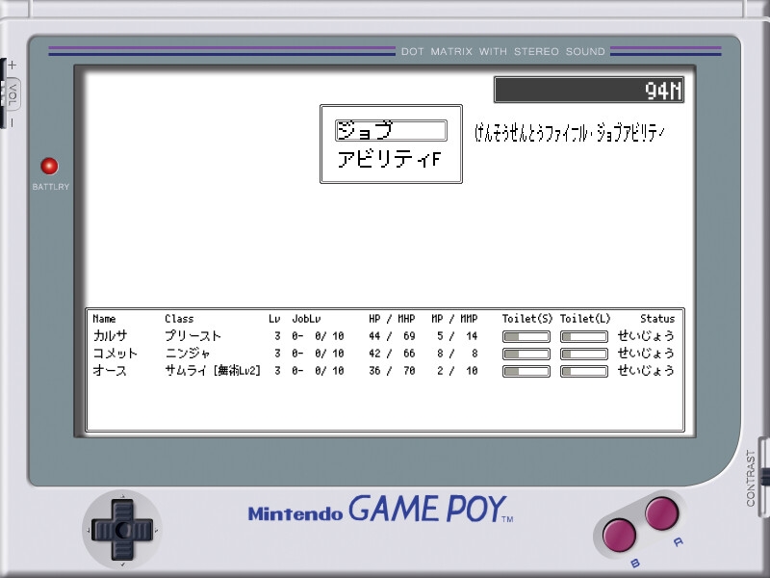Click the ニンジャ class entry
Image resolution: width=770 pixels, height=578 pixels.
pyautogui.click(x=188, y=353)
